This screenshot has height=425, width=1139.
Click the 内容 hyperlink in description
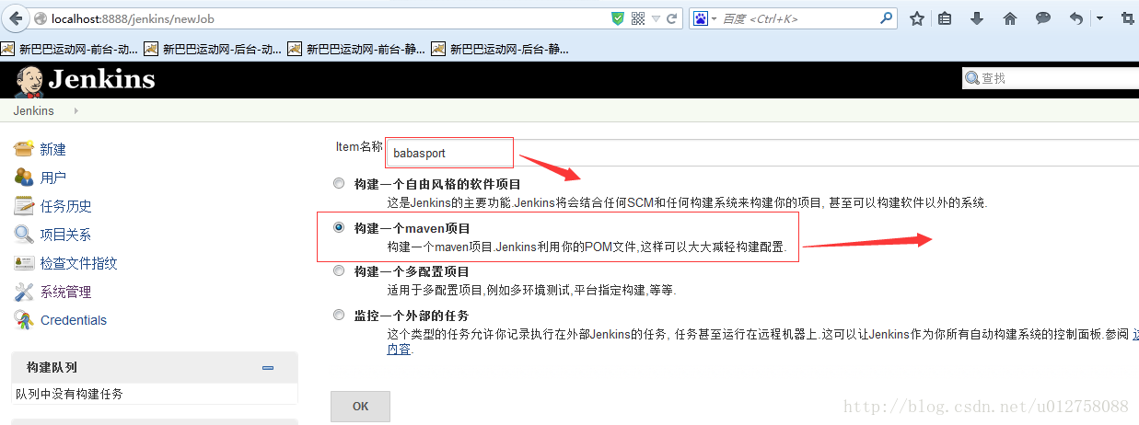tap(399, 350)
